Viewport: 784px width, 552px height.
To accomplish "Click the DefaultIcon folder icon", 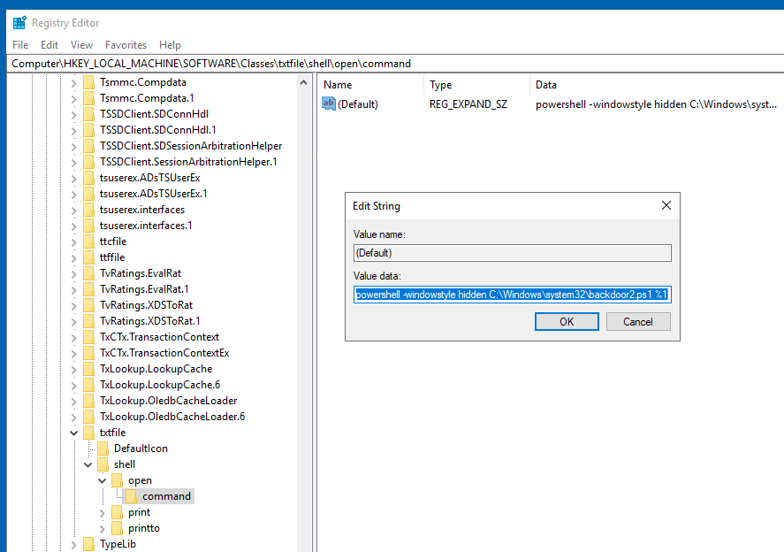I will (x=103, y=448).
